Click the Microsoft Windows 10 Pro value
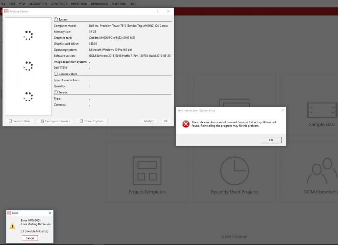 click(x=110, y=50)
